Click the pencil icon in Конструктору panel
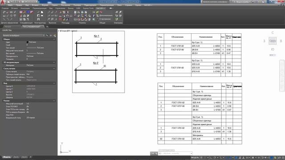The height and width of the screenshot is (160, 285). coord(38,12)
